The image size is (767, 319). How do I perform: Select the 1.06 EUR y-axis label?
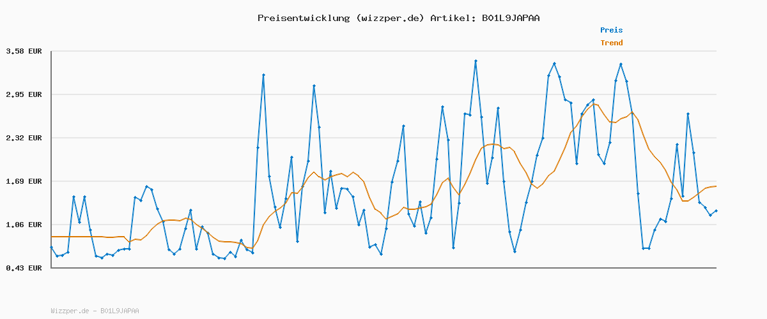[x=24, y=225]
